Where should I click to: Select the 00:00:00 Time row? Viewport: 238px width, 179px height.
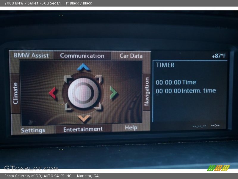click(x=176, y=82)
